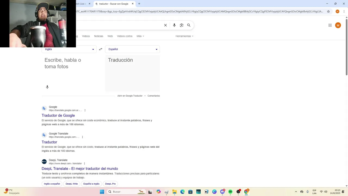The image size is (348, 196).
Task: Open the Google account avatar M
Action: click(338, 25)
